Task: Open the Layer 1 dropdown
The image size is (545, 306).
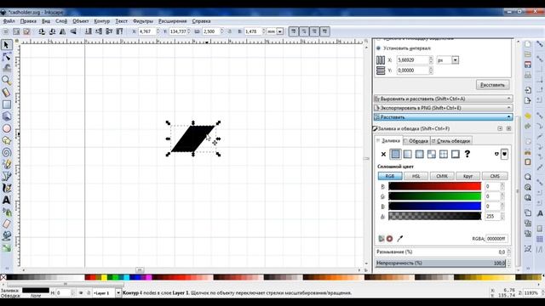Action: [118, 293]
